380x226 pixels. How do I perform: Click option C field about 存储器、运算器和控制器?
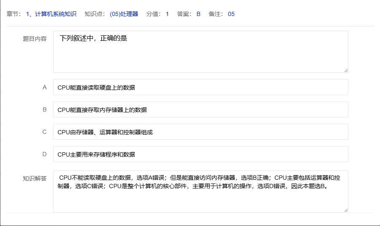pyautogui.click(x=200, y=132)
